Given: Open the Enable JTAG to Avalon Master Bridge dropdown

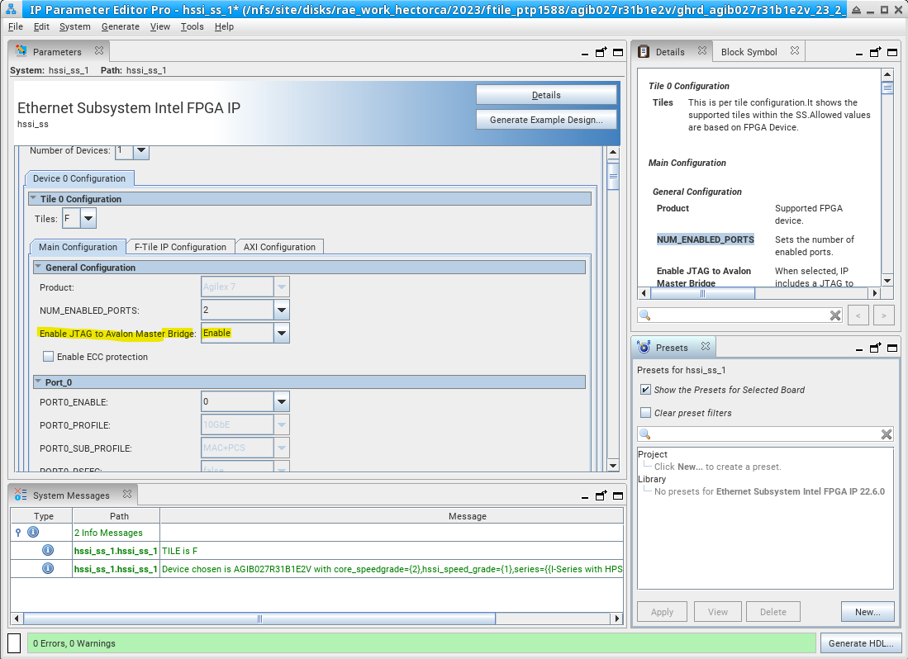Looking at the screenshot, I should click(x=282, y=334).
